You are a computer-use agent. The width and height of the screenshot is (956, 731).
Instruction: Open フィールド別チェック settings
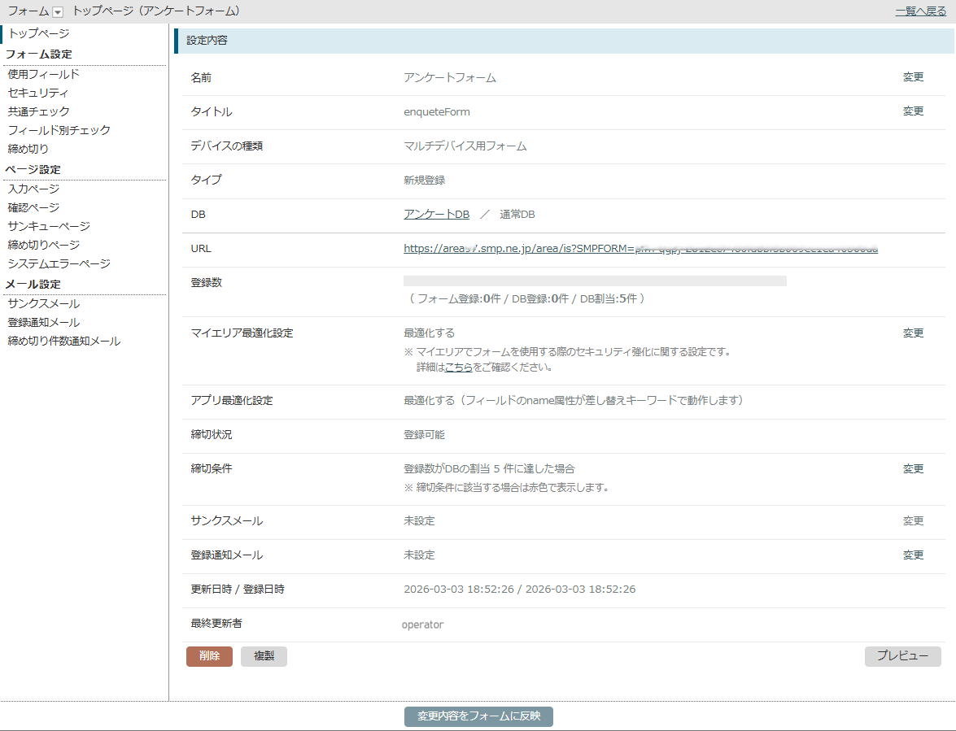59,130
